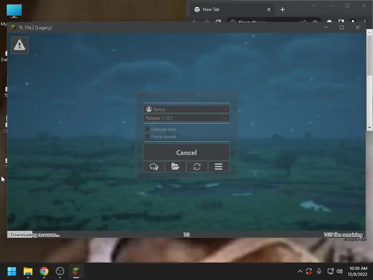Image resolution: width=373 pixels, height=280 pixels.
Task: Click Chrome's reload page icon
Action: [218, 22]
